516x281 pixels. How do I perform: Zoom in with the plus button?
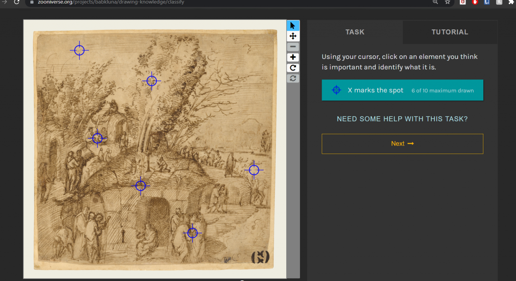tap(293, 57)
